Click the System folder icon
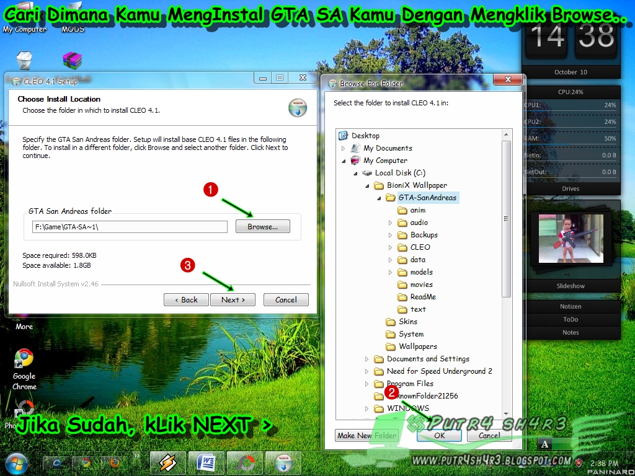This screenshot has height=476, width=635. click(x=391, y=334)
